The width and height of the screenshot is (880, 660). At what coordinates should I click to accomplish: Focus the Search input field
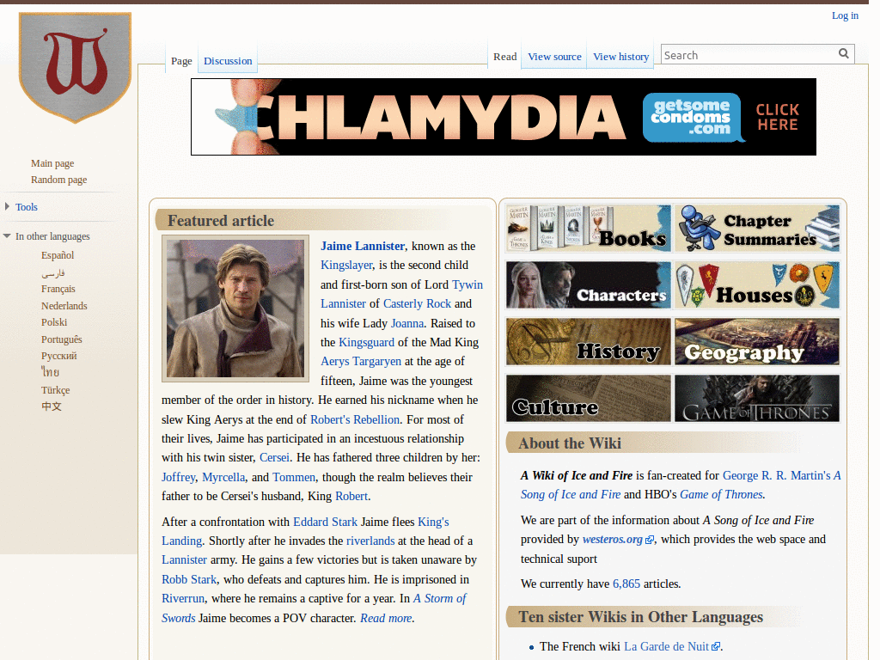(x=749, y=54)
